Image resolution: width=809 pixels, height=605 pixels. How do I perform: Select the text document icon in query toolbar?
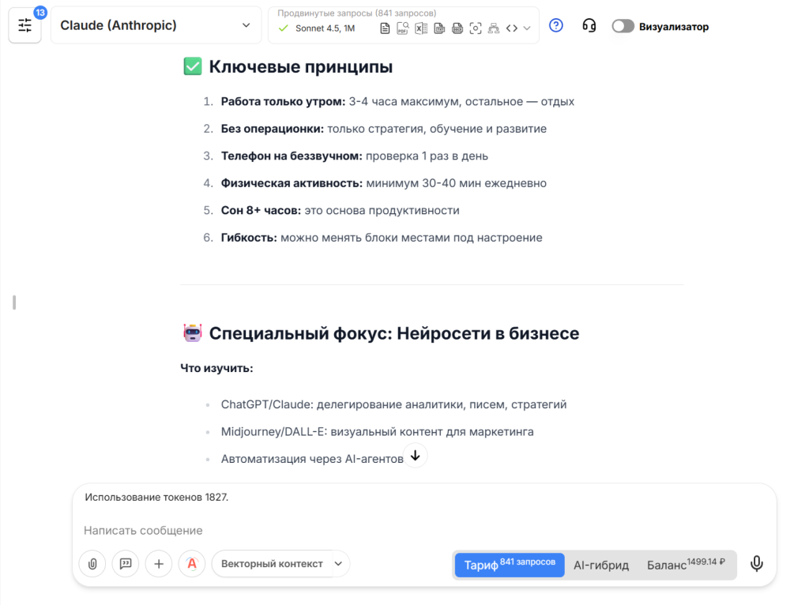pyautogui.click(x=386, y=28)
